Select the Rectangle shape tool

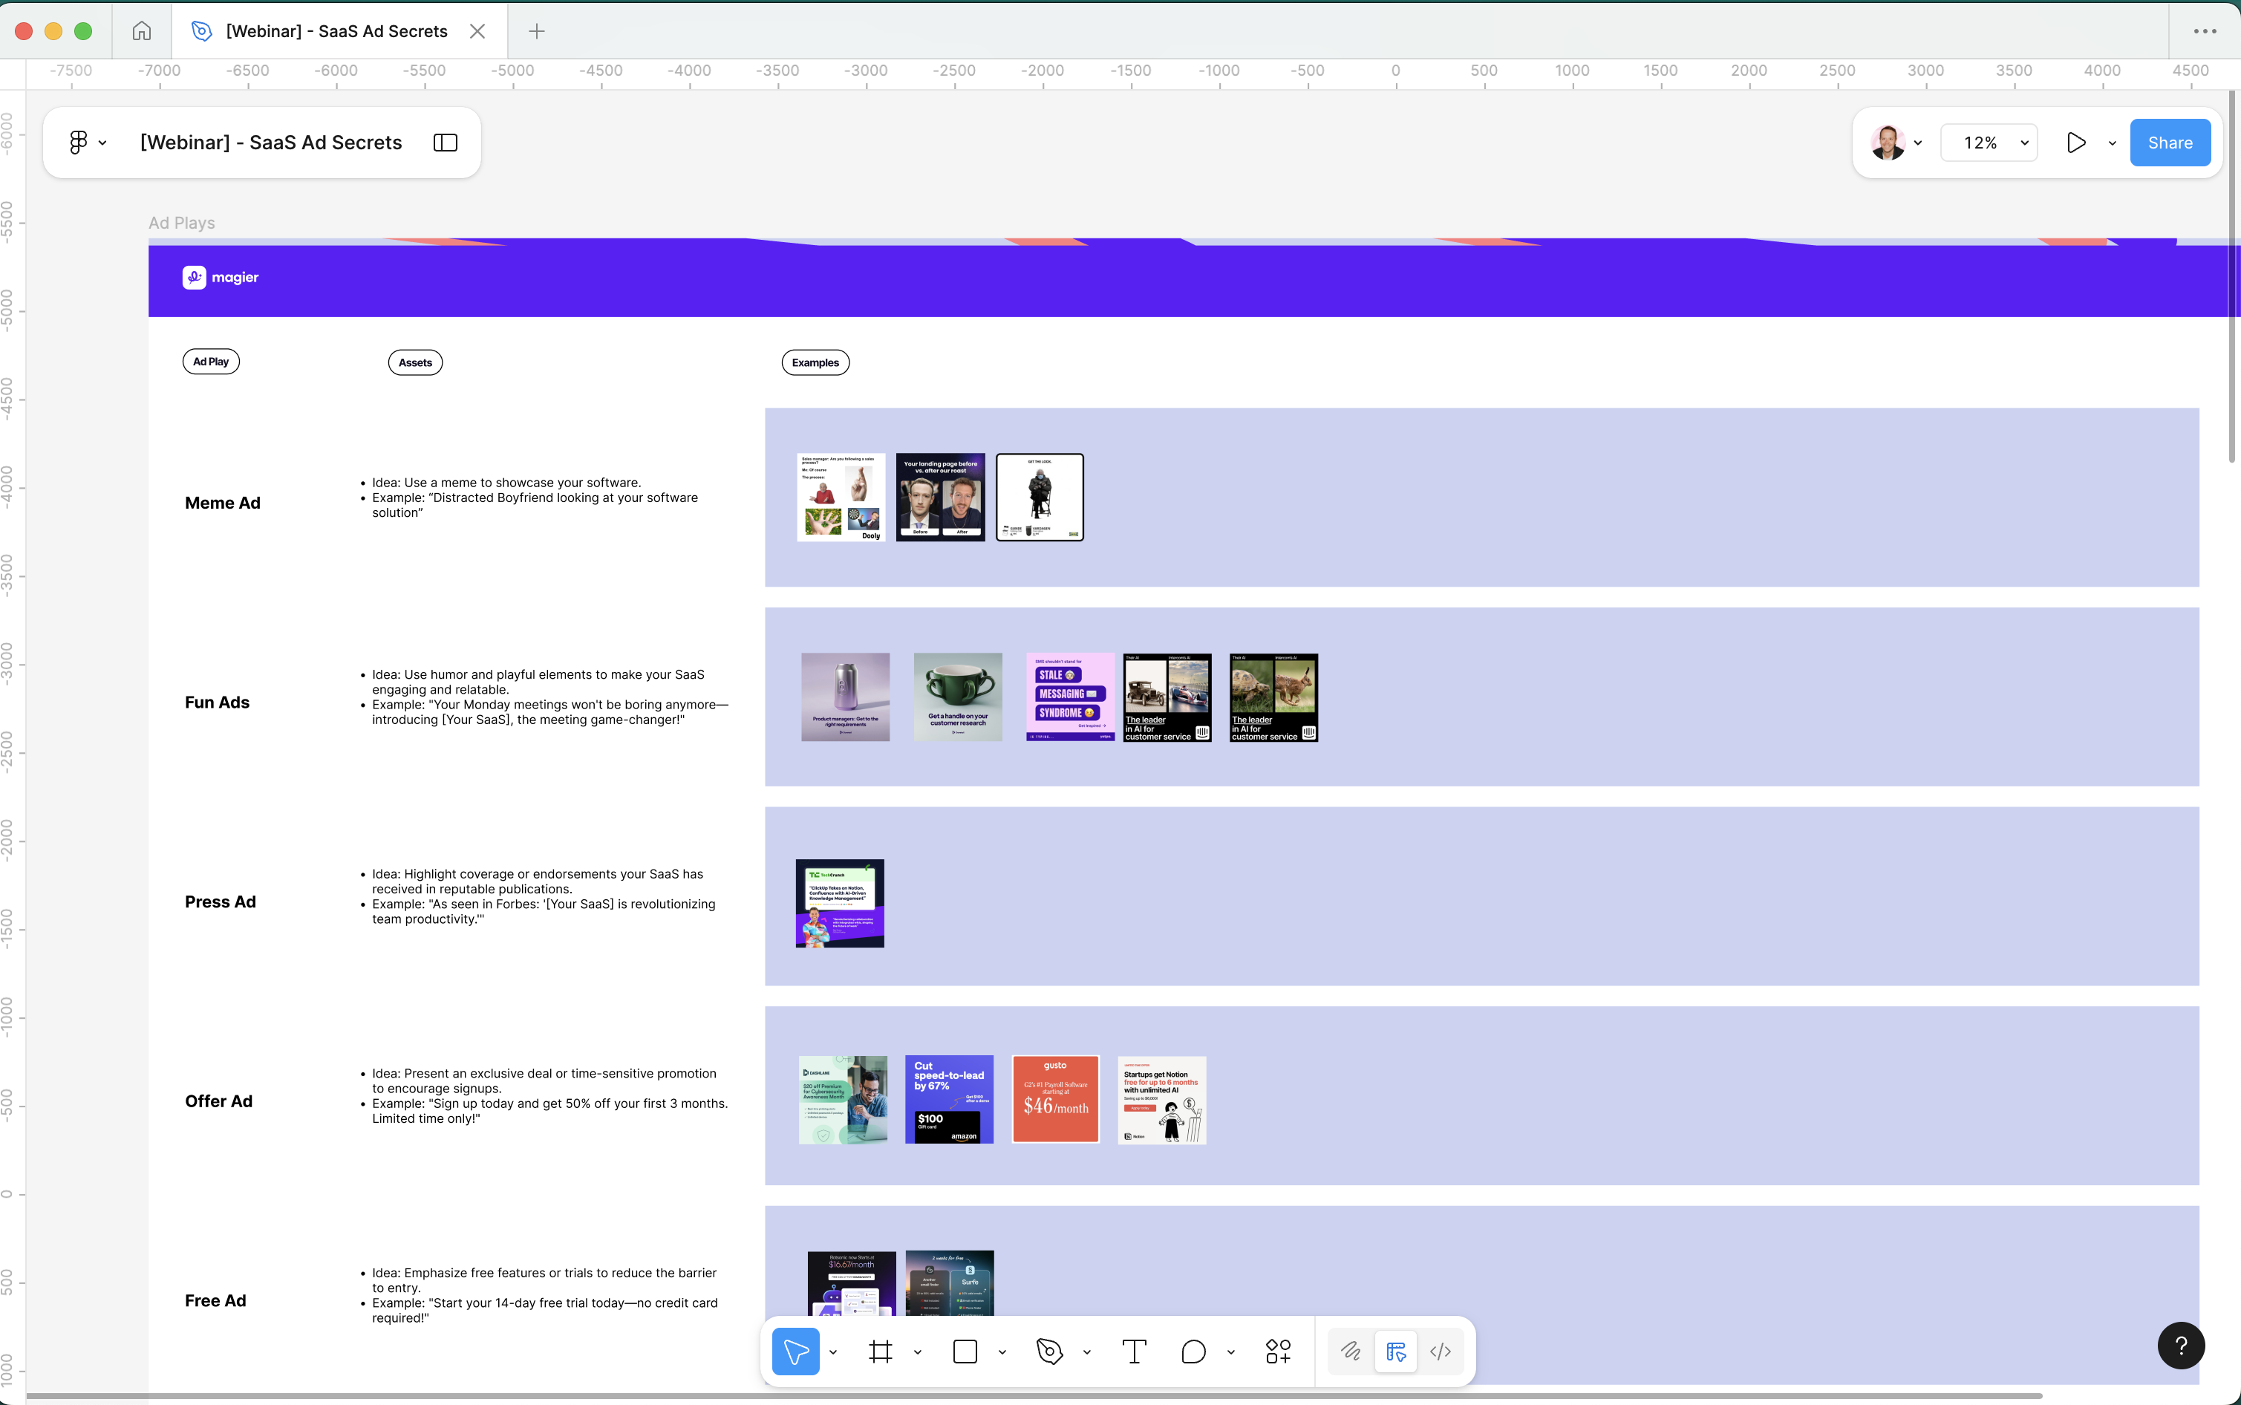point(965,1351)
